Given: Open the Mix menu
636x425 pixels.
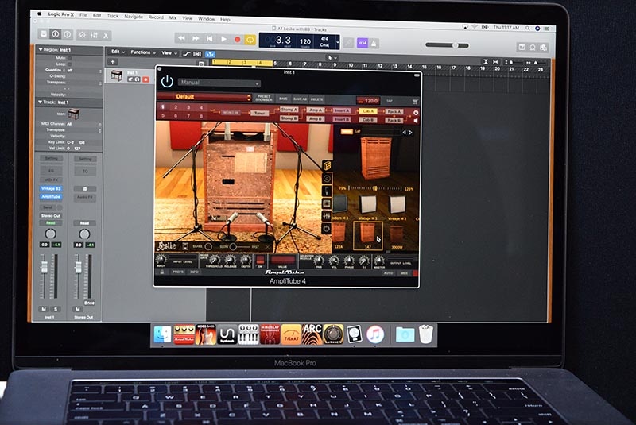Looking at the screenshot, I should tap(173, 17).
